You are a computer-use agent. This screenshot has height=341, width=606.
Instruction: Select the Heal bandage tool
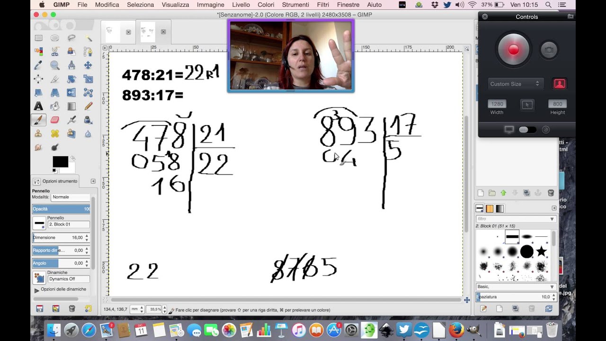pos(55,134)
